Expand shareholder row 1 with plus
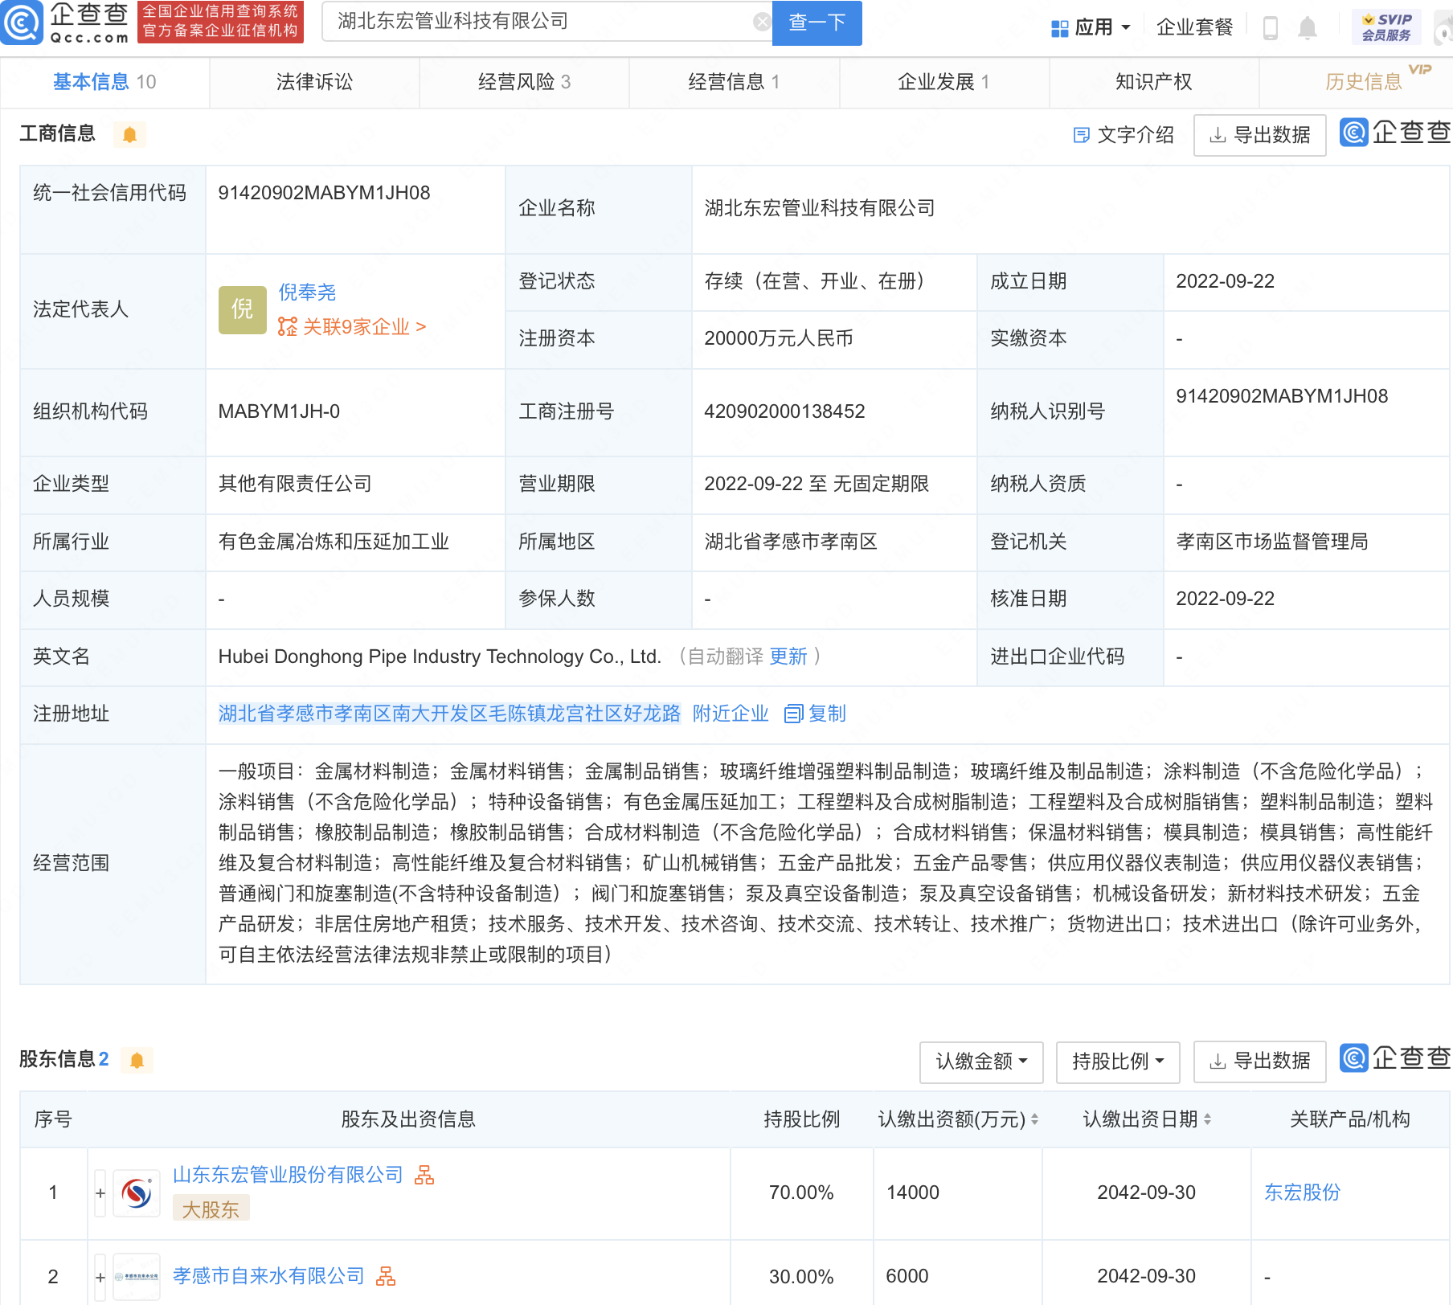Viewport: 1453px width, 1305px height. point(100,1193)
